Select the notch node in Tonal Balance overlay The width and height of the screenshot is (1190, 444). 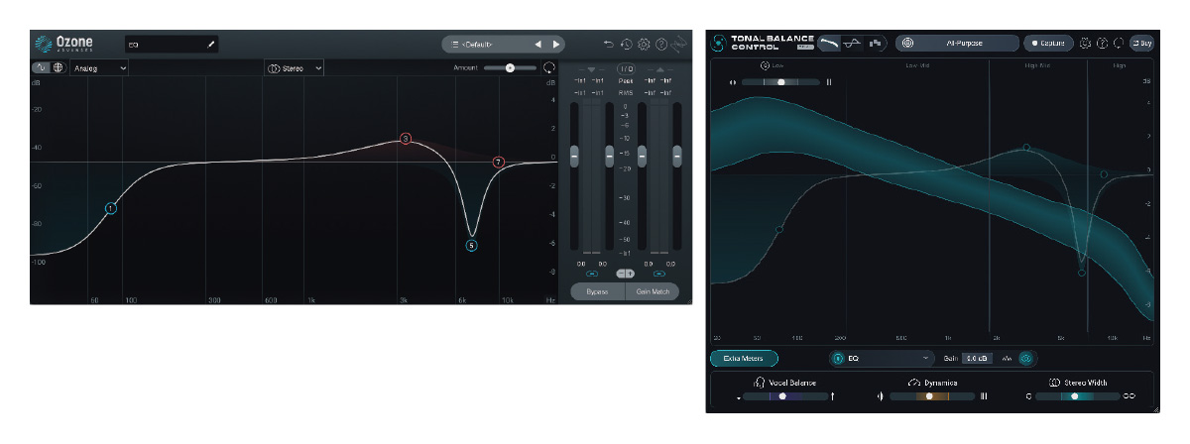pyautogui.click(x=1081, y=272)
